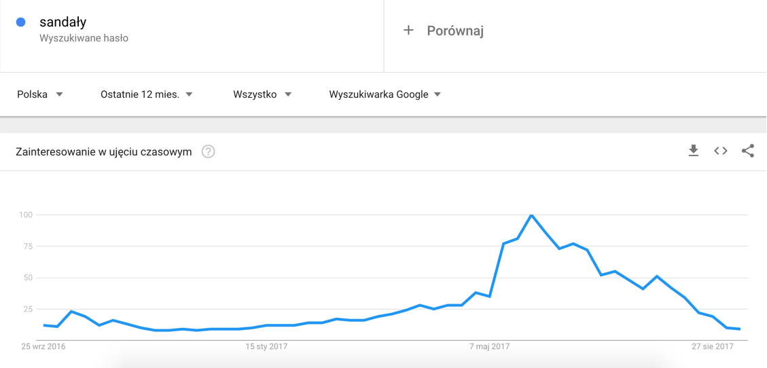This screenshot has height=368, width=767.
Task: Select the 27 sie 2017 end date
Action: [712, 346]
